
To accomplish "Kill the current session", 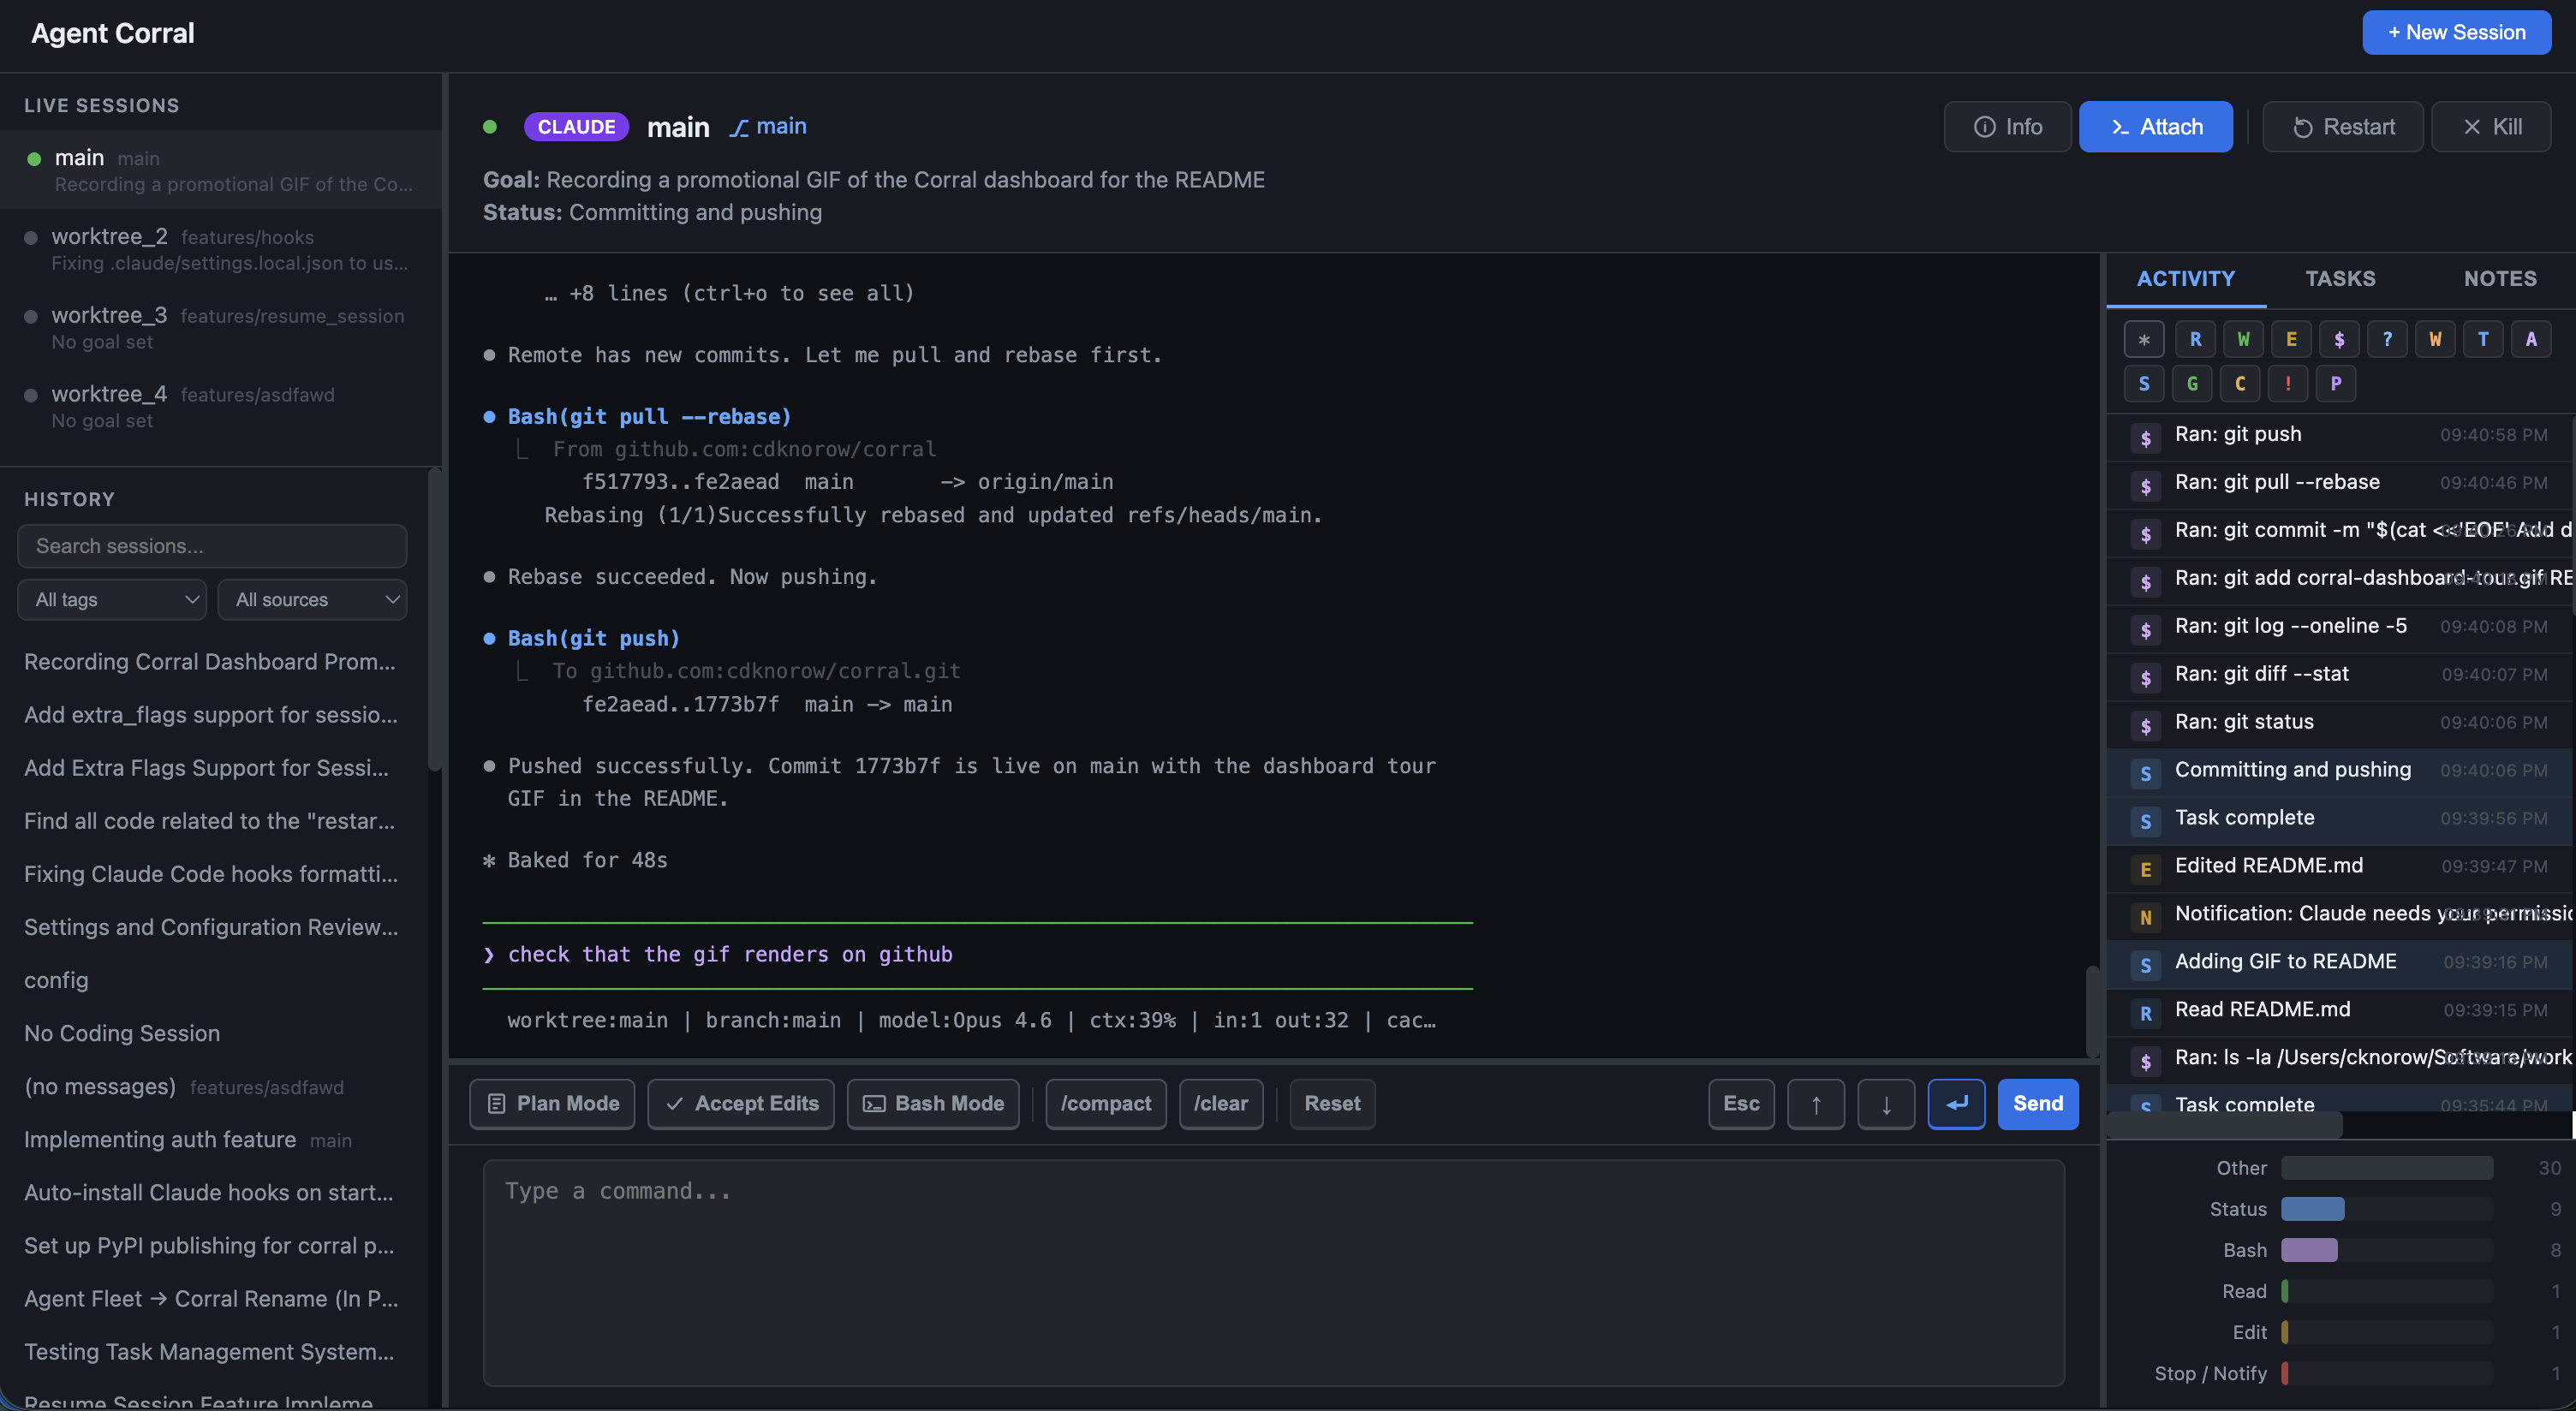I will [2490, 127].
